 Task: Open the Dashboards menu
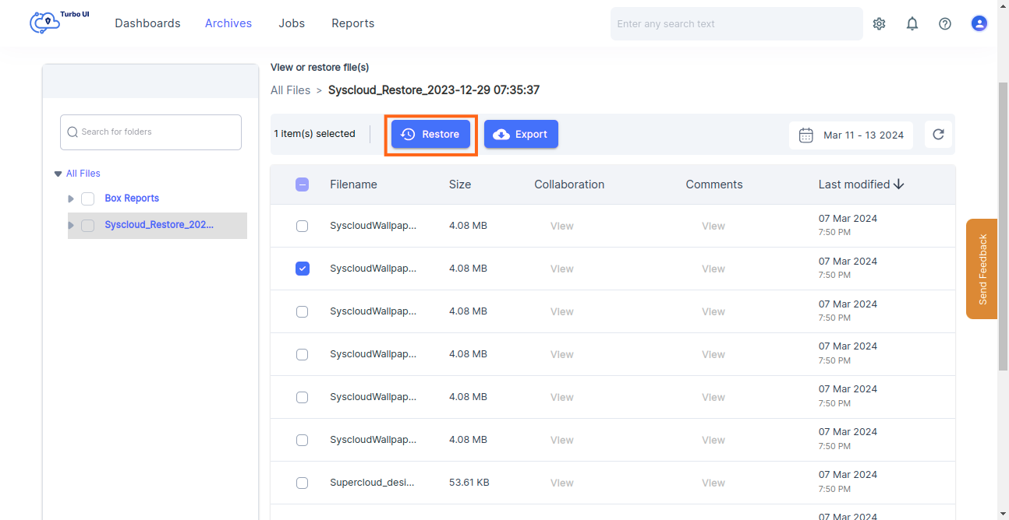click(x=147, y=23)
